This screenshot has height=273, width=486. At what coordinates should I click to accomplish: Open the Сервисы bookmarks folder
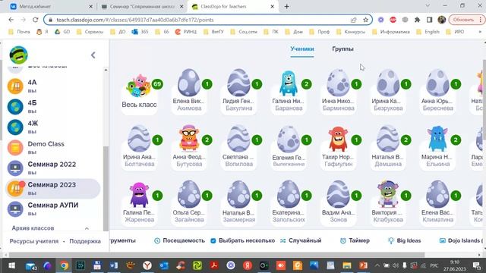click(x=90, y=32)
